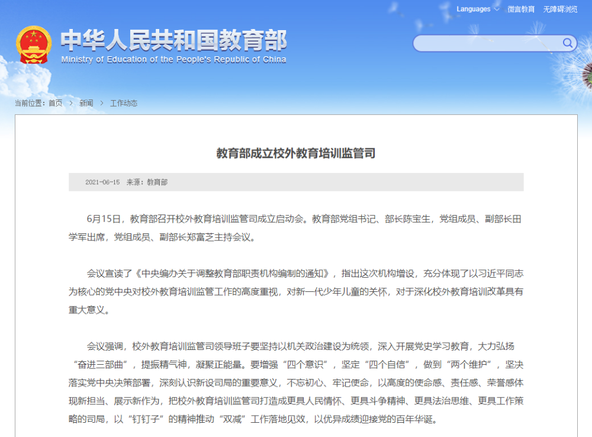Expand the Languages dropdown menu

coord(477,9)
